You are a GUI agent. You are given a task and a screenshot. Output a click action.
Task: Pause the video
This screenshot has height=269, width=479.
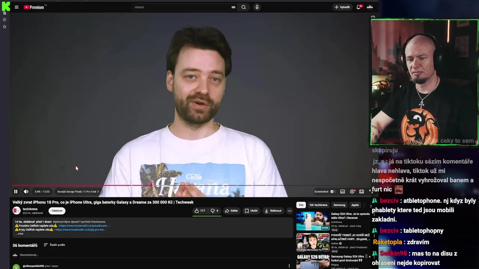16,192
